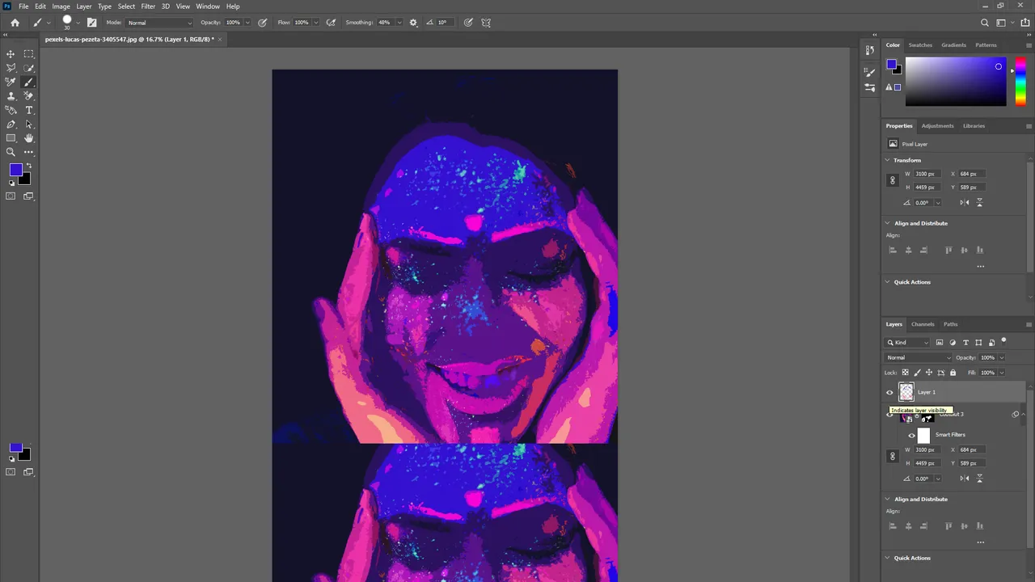Screen dimensions: 1035x582
Task: Open the Brush Settings sliders panel icon
Action: [870, 87]
